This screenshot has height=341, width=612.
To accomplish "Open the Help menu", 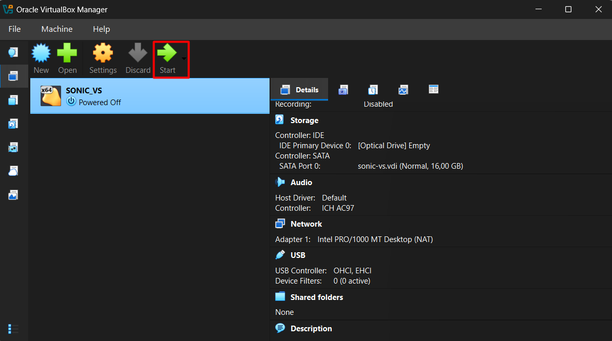I will click(x=102, y=29).
